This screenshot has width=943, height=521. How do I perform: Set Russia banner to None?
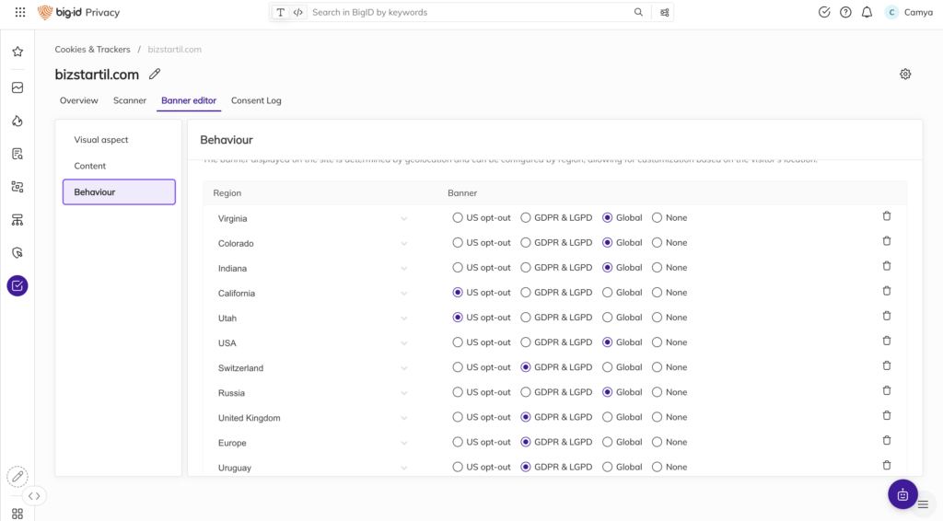pyautogui.click(x=657, y=392)
